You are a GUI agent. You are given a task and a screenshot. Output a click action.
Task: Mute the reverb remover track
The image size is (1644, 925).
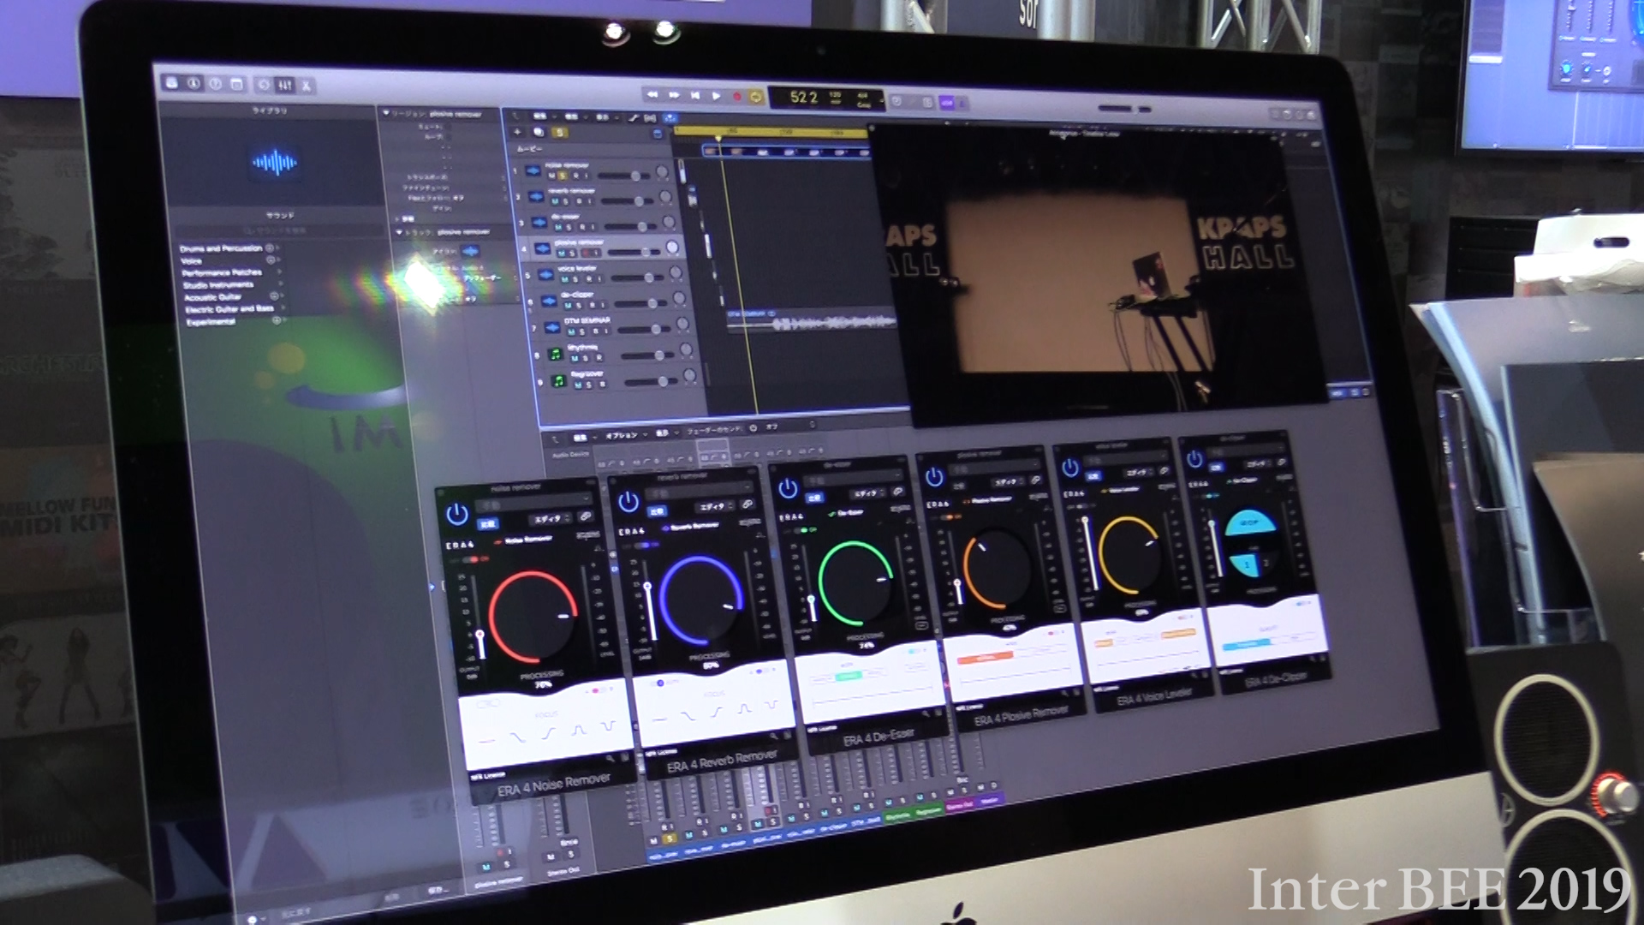click(x=555, y=200)
